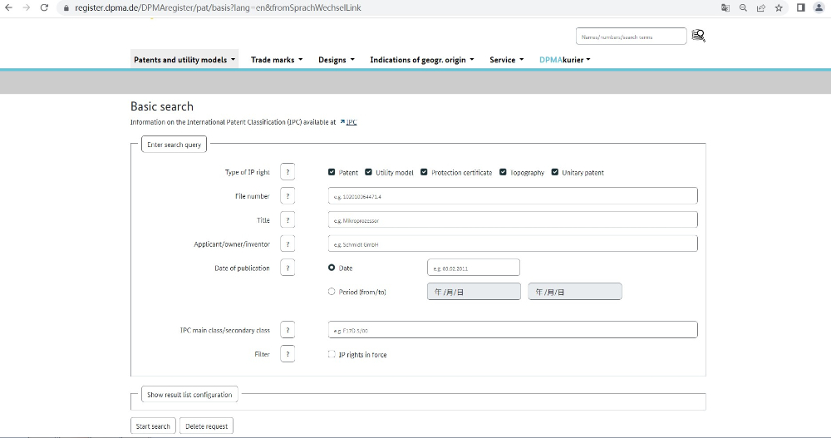Screen dimensions: 831x438
Task: Open help icon next to File number
Action: point(288,196)
